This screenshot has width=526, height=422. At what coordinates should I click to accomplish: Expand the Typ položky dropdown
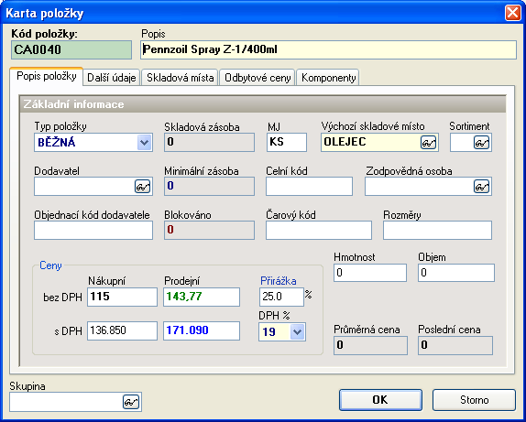[144, 143]
